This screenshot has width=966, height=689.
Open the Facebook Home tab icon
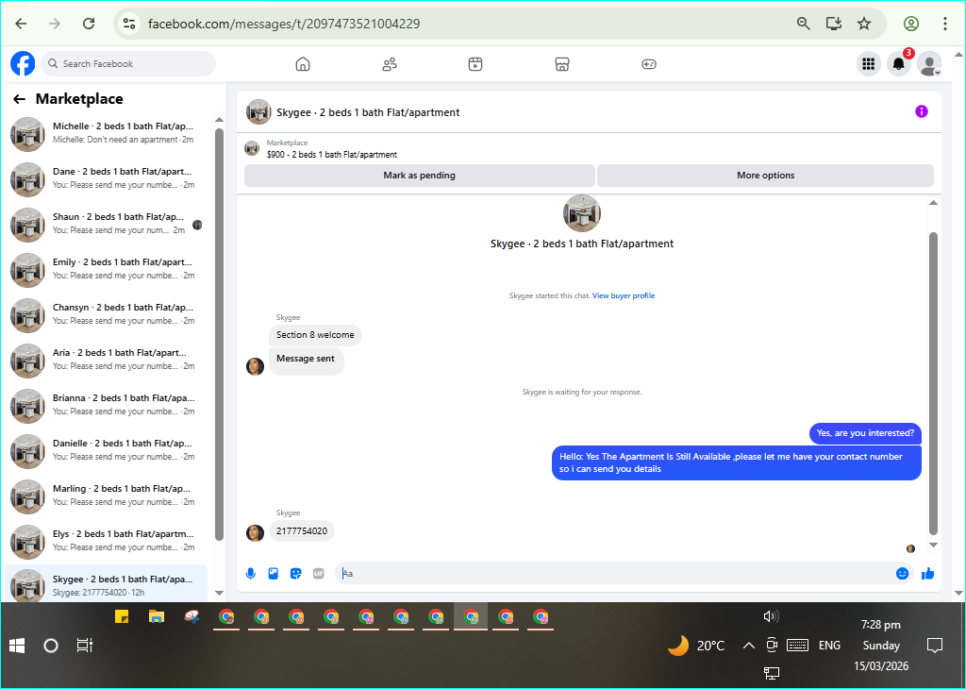coord(303,64)
